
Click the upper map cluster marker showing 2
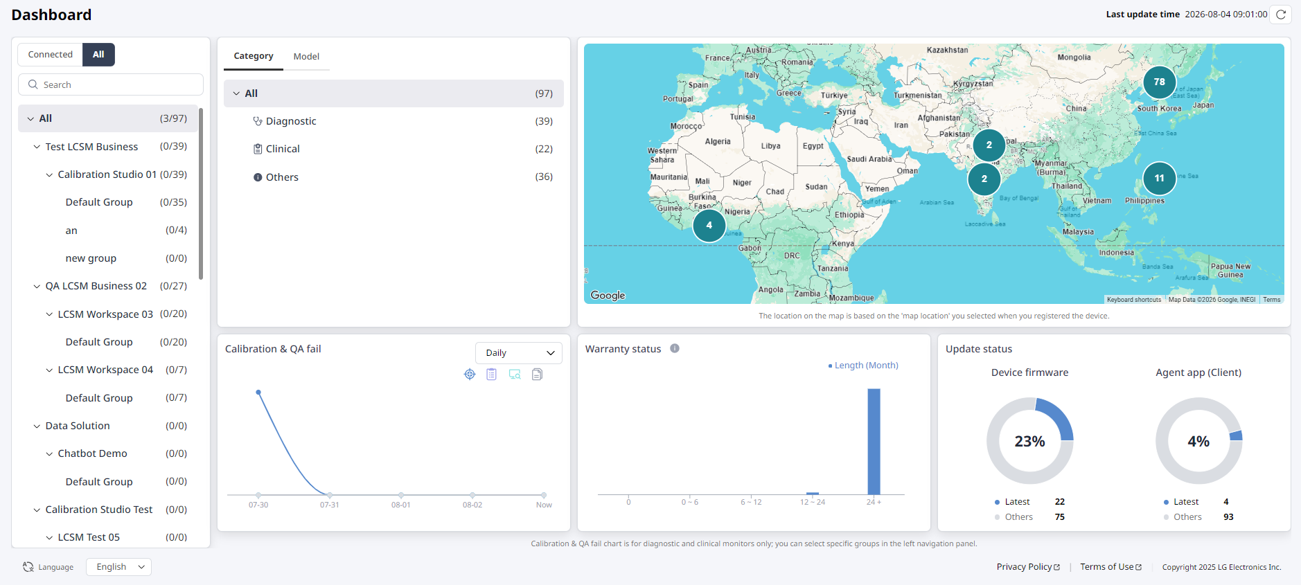click(x=989, y=145)
